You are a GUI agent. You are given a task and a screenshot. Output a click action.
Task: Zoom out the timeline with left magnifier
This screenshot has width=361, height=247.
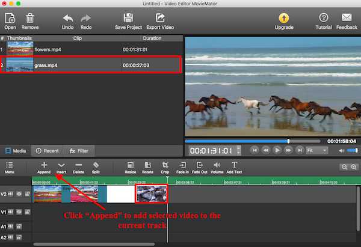tap(344, 167)
